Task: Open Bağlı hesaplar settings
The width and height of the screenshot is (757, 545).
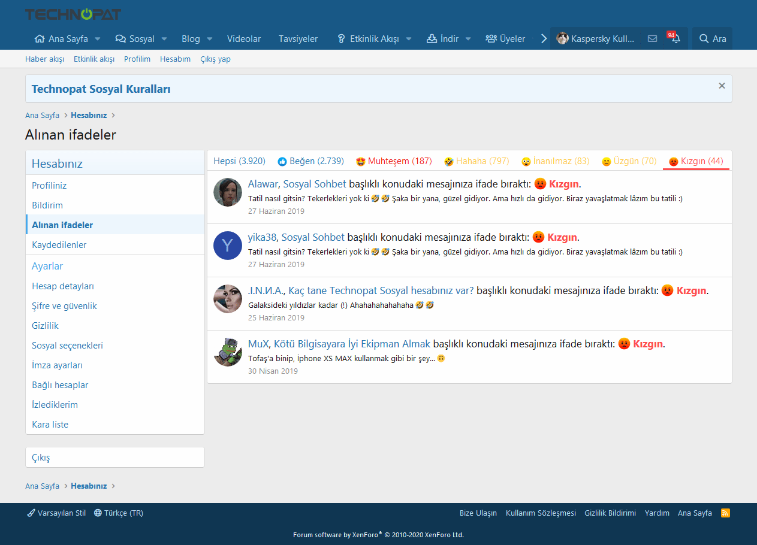Action: (x=115, y=385)
